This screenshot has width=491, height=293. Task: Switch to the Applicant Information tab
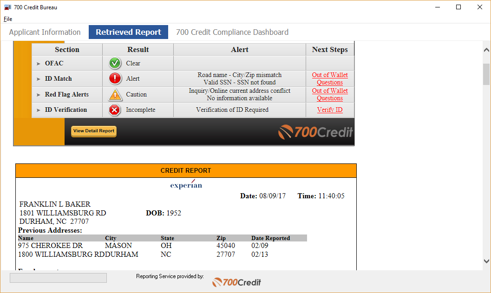pos(45,32)
